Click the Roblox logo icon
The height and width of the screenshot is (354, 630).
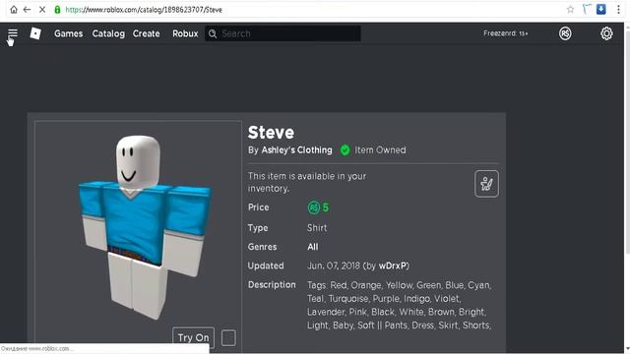pyautogui.click(x=35, y=33)
